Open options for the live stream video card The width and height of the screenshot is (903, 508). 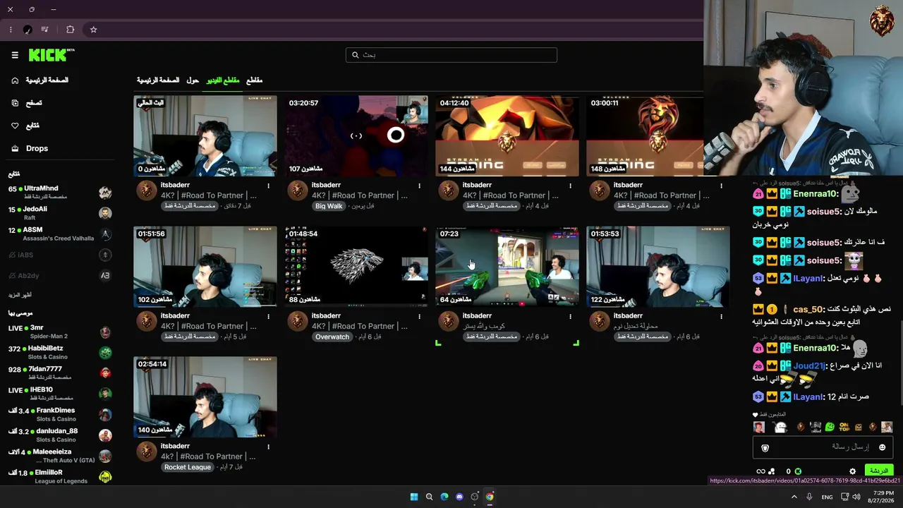268,186
